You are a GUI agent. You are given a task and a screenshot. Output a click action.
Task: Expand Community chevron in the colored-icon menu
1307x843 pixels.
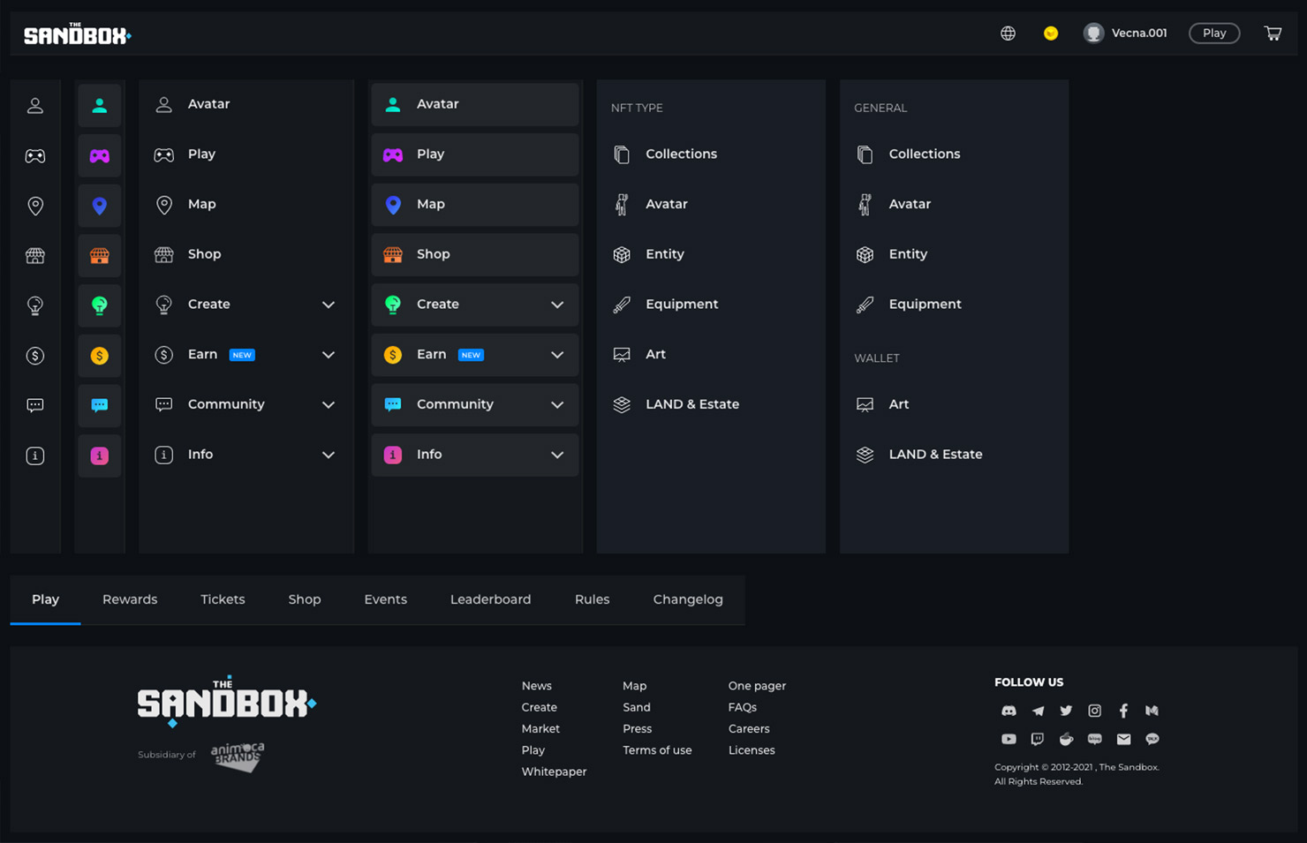[557, 405]
